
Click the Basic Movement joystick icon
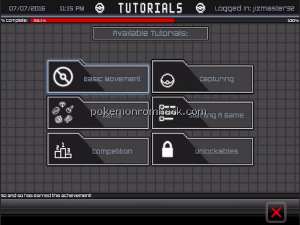(63, 77)
